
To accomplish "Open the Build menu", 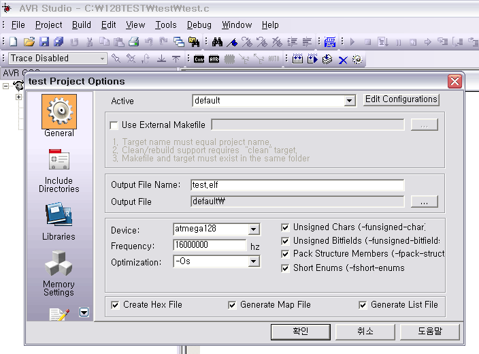I will [81, 25].
